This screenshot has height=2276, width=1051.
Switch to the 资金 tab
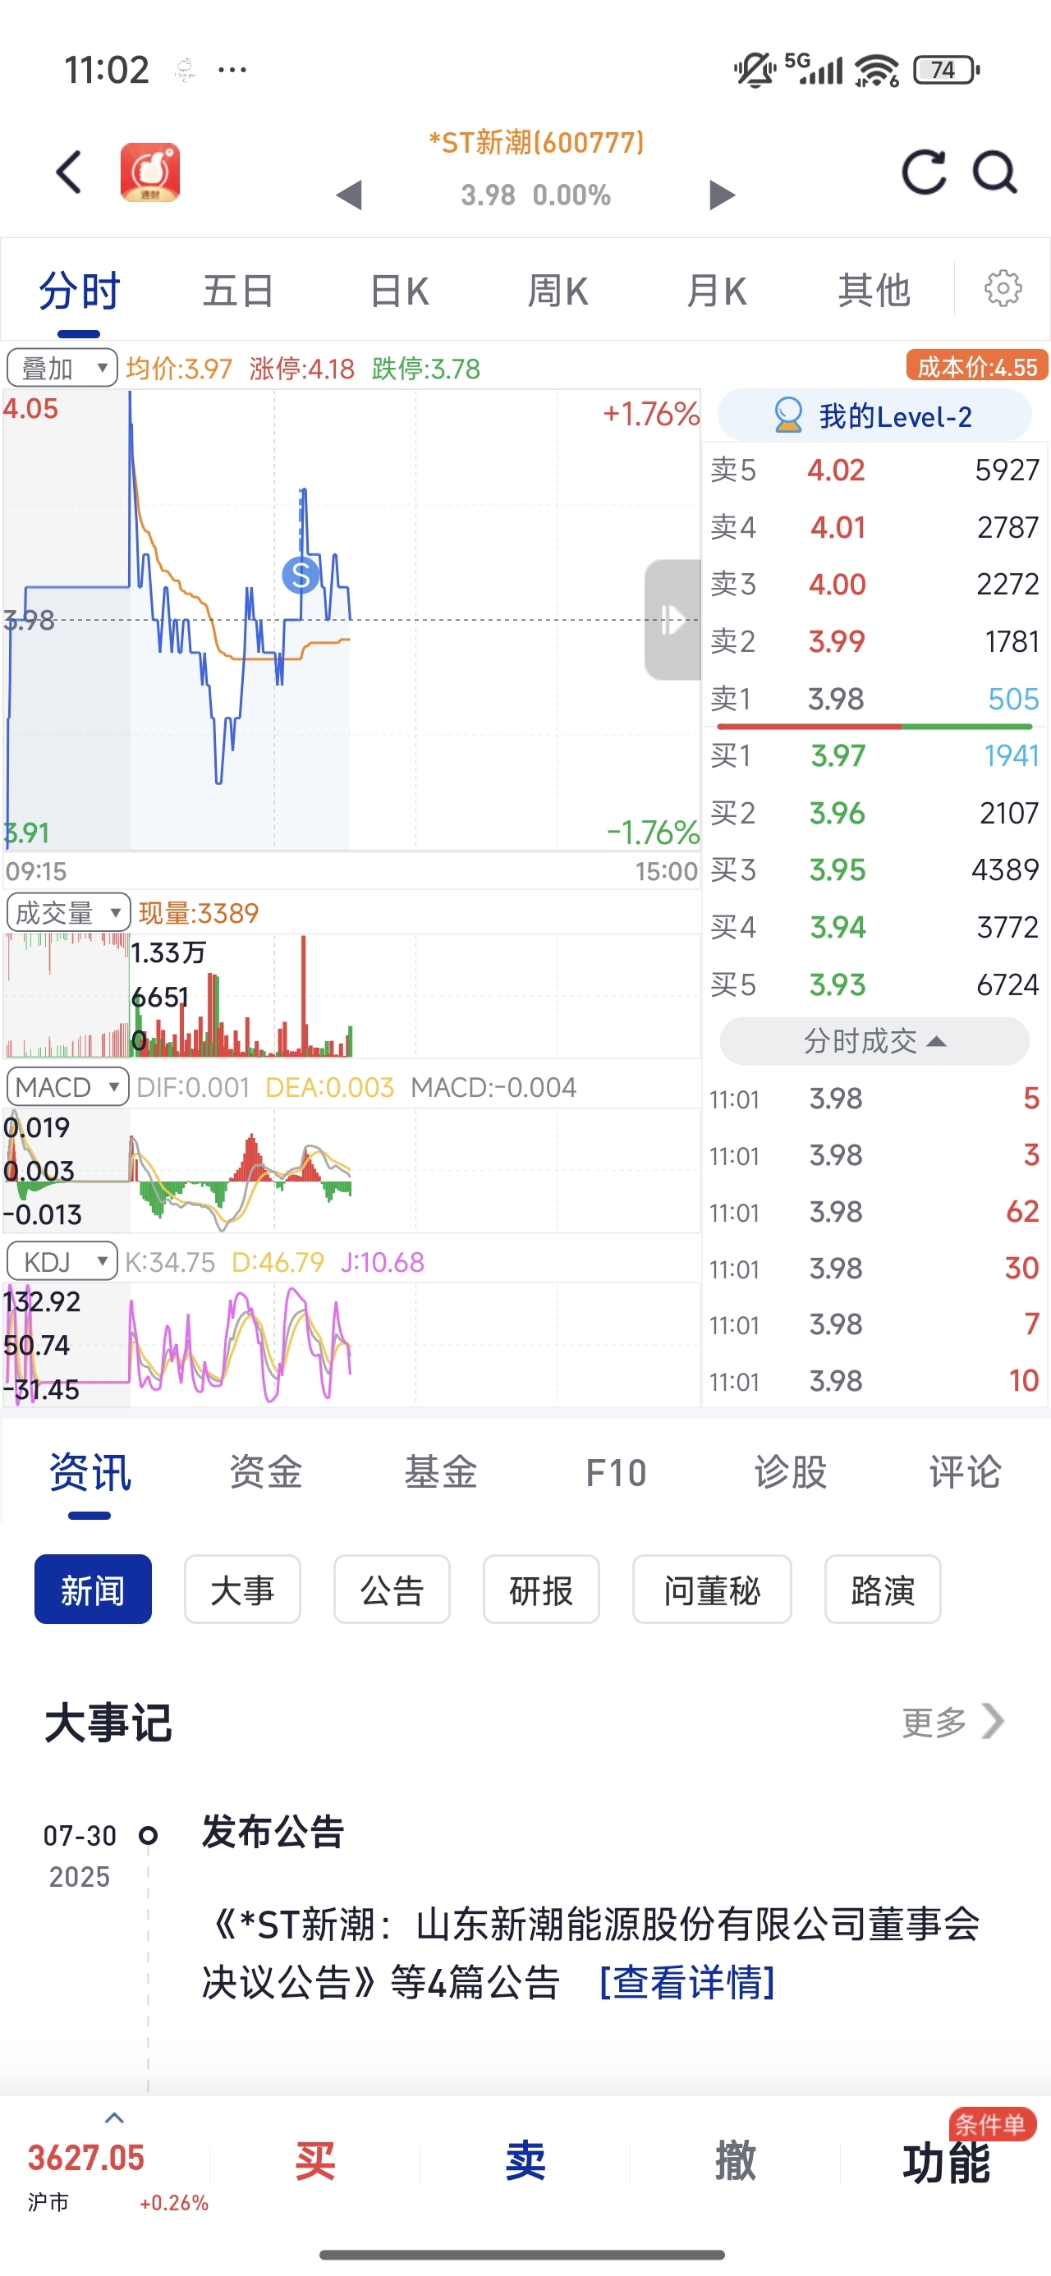coord(265,1473)
